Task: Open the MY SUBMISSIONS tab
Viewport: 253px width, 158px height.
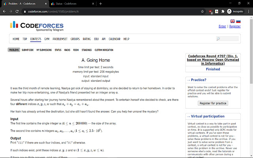Action: point(44,50)
